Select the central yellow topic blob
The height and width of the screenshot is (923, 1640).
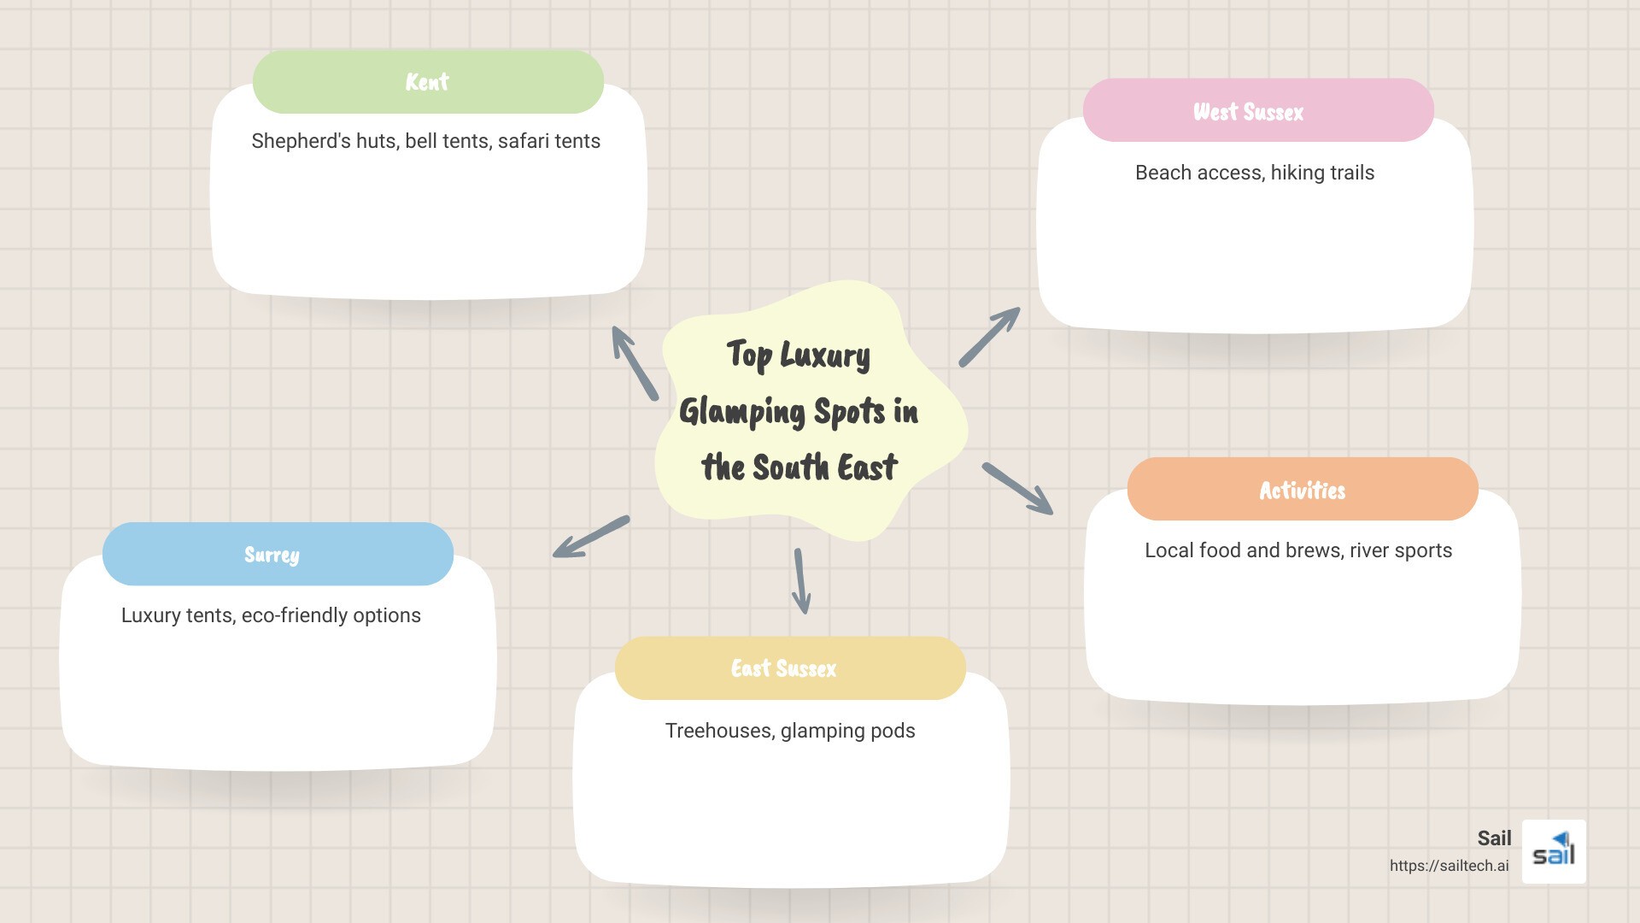811,410
